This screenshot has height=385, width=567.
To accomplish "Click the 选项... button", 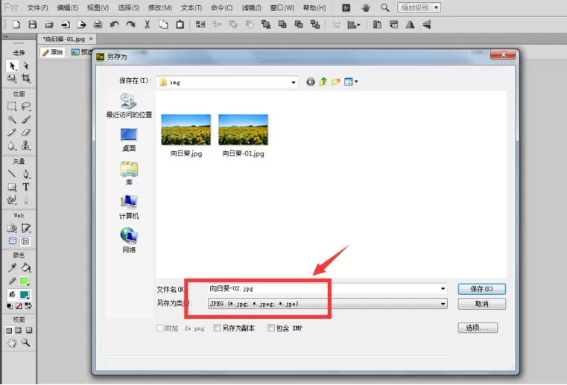I will click(478, 328).
